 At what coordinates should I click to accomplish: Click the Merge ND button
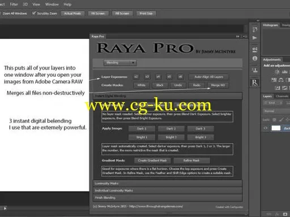(x=218, y=85)
